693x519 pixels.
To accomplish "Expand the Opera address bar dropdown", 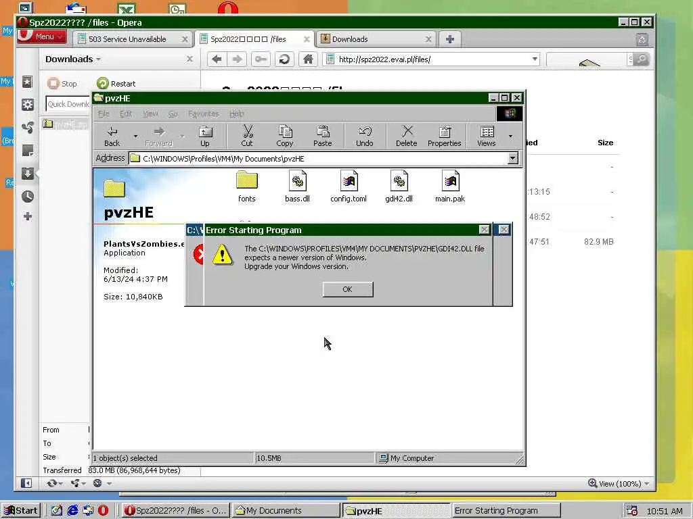I will 535,59.
